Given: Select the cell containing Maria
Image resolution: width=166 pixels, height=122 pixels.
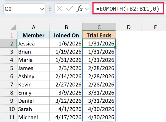Looking at the screenshot, I should click(x=34, y=60).
